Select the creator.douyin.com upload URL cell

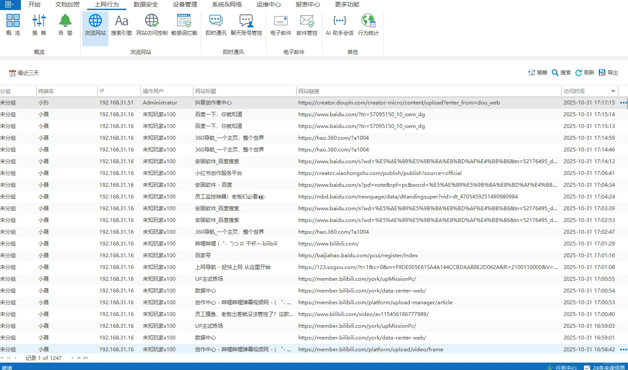pos(429,103)
